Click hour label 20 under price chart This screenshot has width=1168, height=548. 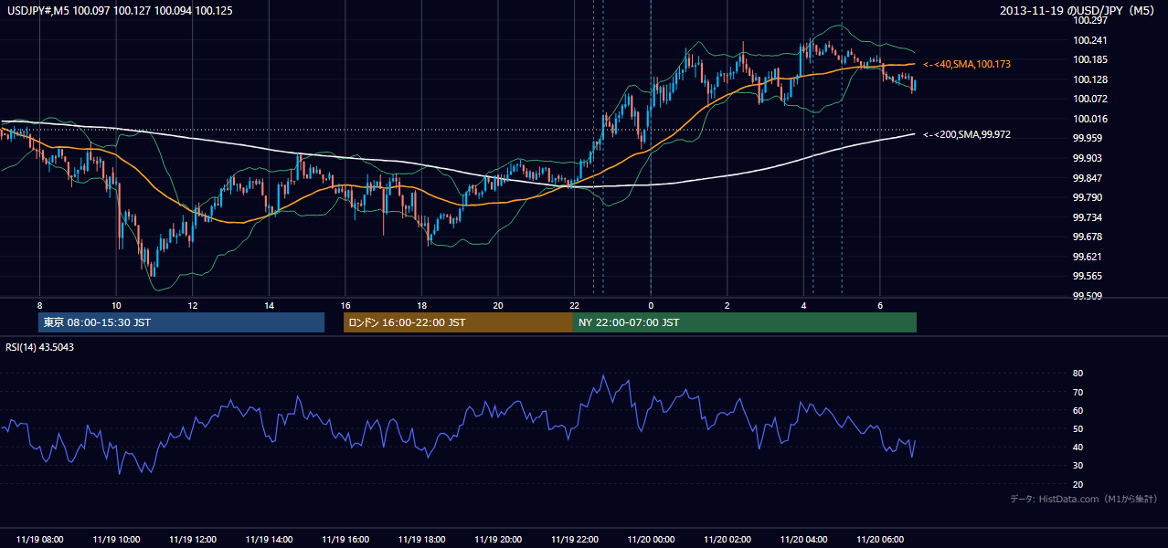tap(498, 305)
